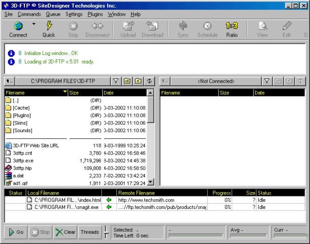
Task: Click the Upload toolbar icon
Action: [x=128, y=26]
